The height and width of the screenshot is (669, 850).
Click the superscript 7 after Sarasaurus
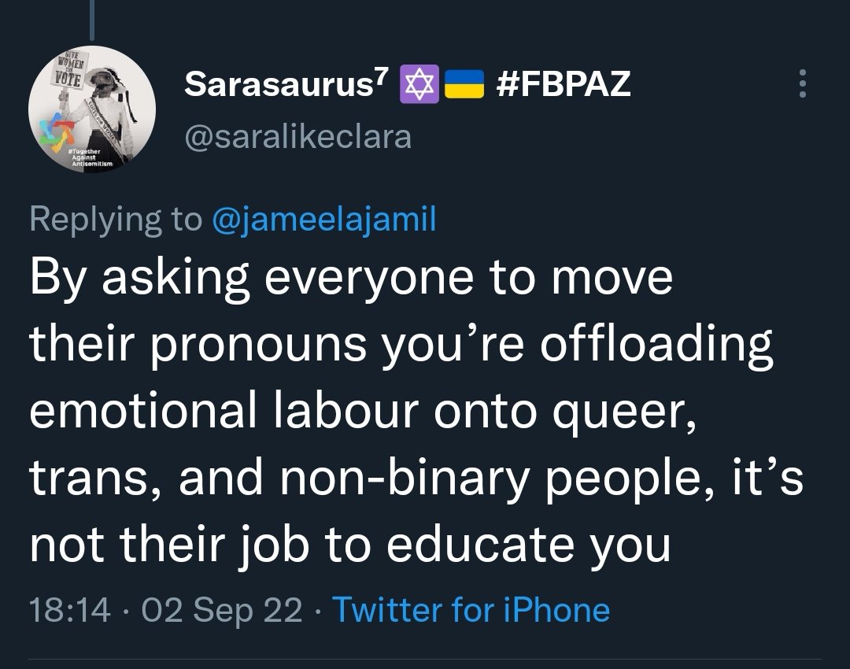pyautogui.click(x=382, y=76)
